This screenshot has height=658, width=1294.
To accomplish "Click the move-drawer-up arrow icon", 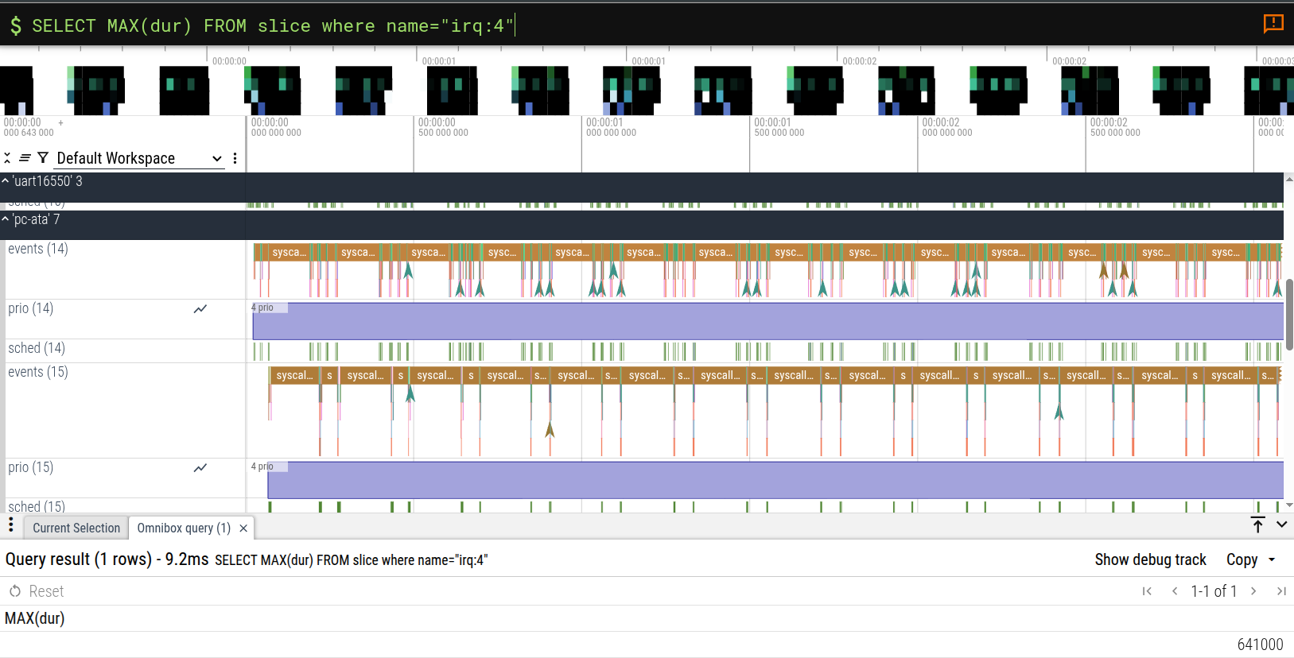I will 1257,524.
